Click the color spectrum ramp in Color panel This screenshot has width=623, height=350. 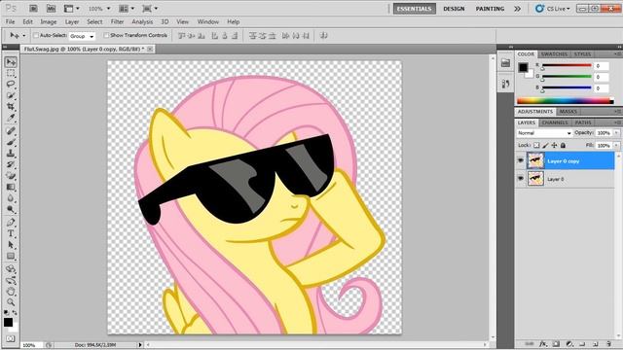pyautogui.click(x=565, y=101)
